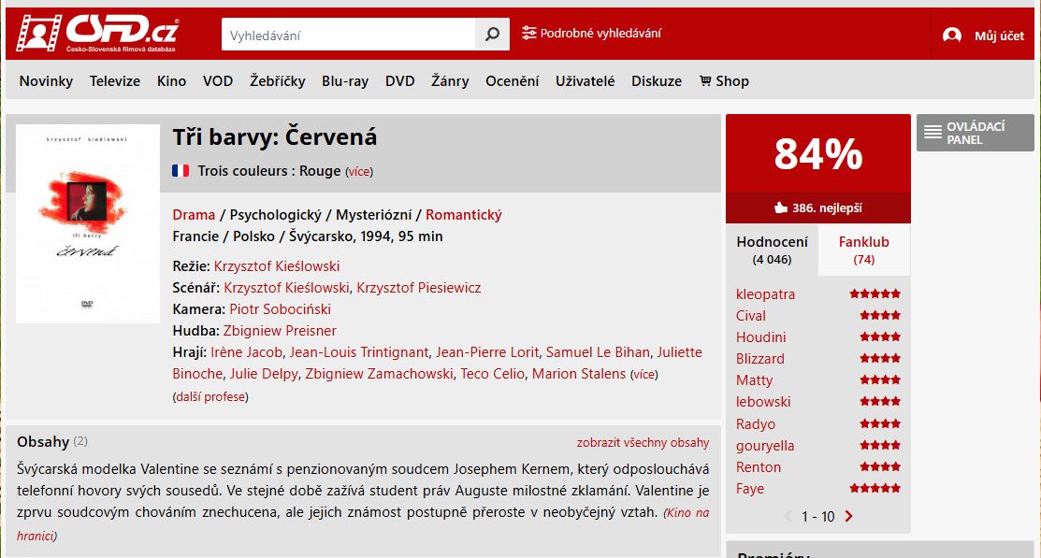Screen dimensions: 1041x558
Task: Open the Kino menu item
Action: (x=171, y=81)
